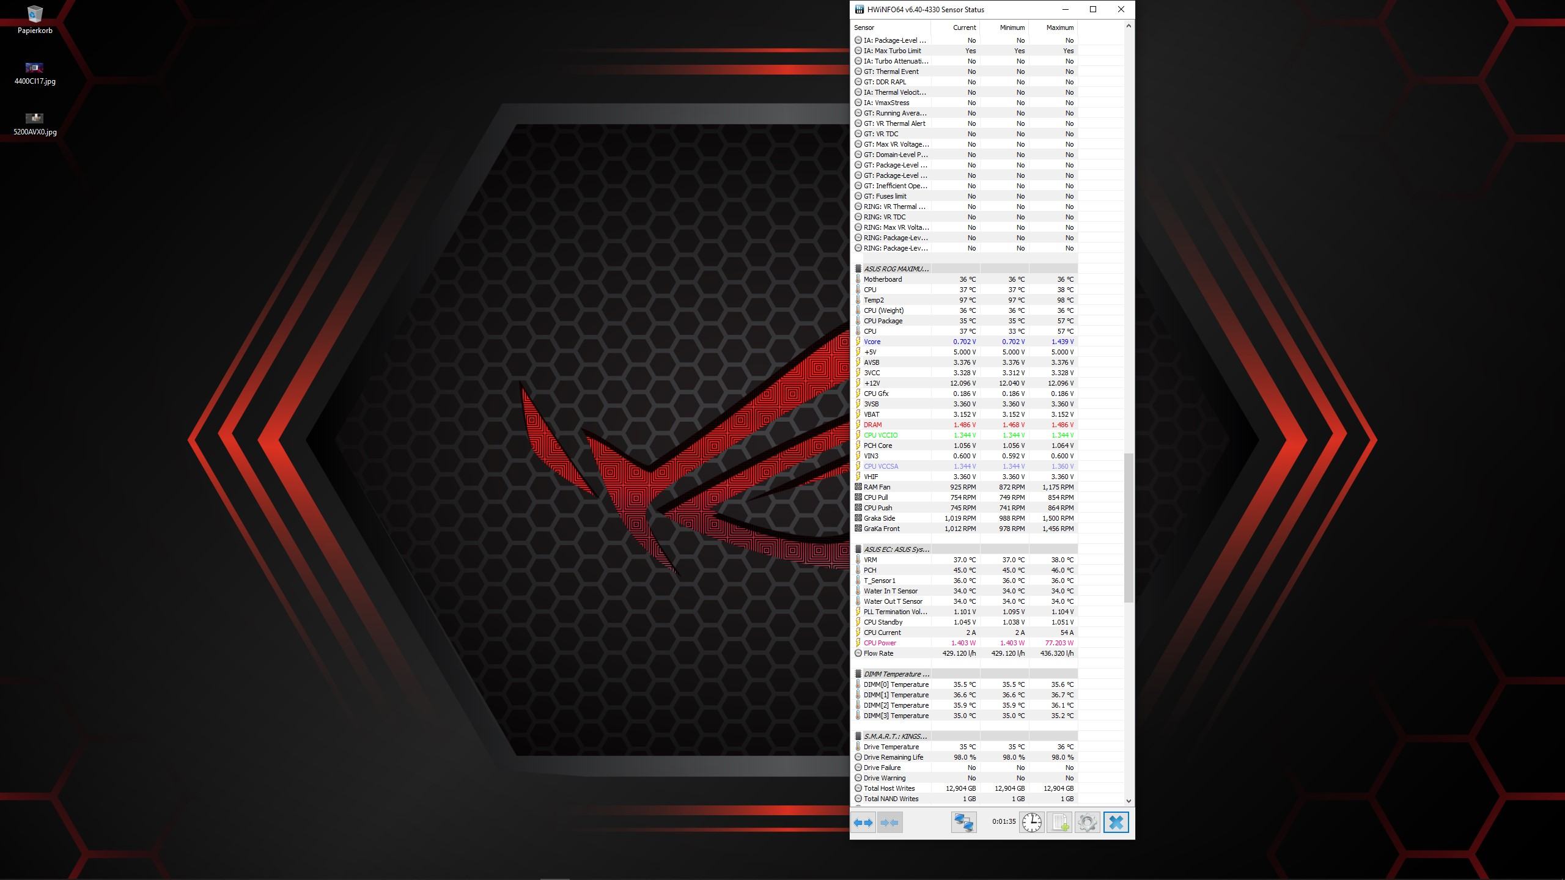Select the CPU Current row label
The width and height of the screenshot is (1565, 880).
click(x=882, y=632)
